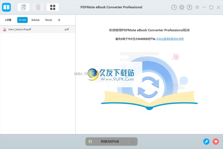Open settings via gear icon
The height and width of the screenshot is (149, 223).
pos(182,7)
